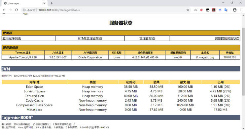Open the 完整的服务器状态 link

(227, 38)
